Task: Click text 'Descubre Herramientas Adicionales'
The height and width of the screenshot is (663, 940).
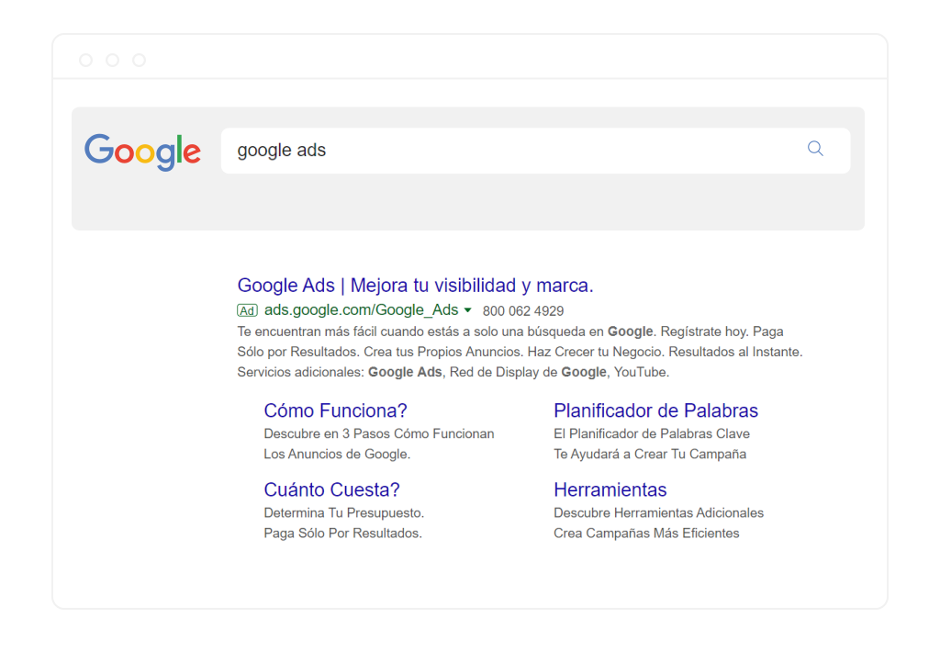Action: pos(659,512)
